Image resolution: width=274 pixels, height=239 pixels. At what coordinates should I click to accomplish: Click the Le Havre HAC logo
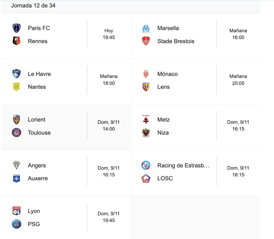[17, 74]
